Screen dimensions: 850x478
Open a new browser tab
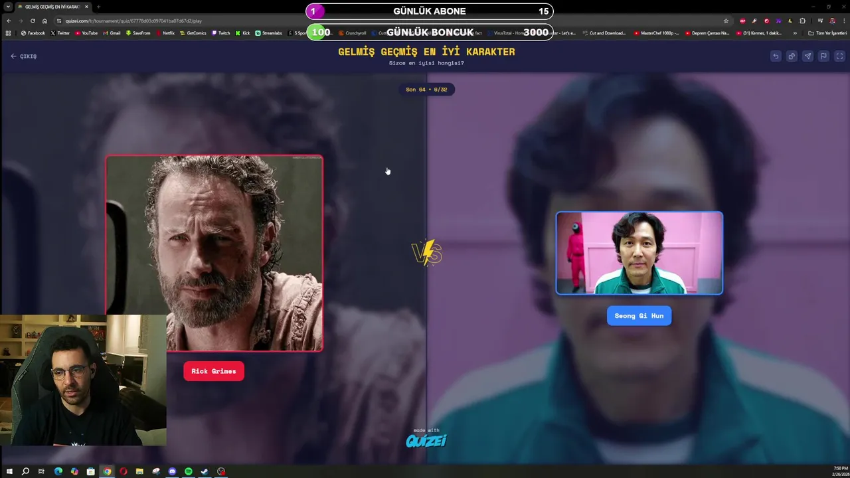click(x=98, y=7)
